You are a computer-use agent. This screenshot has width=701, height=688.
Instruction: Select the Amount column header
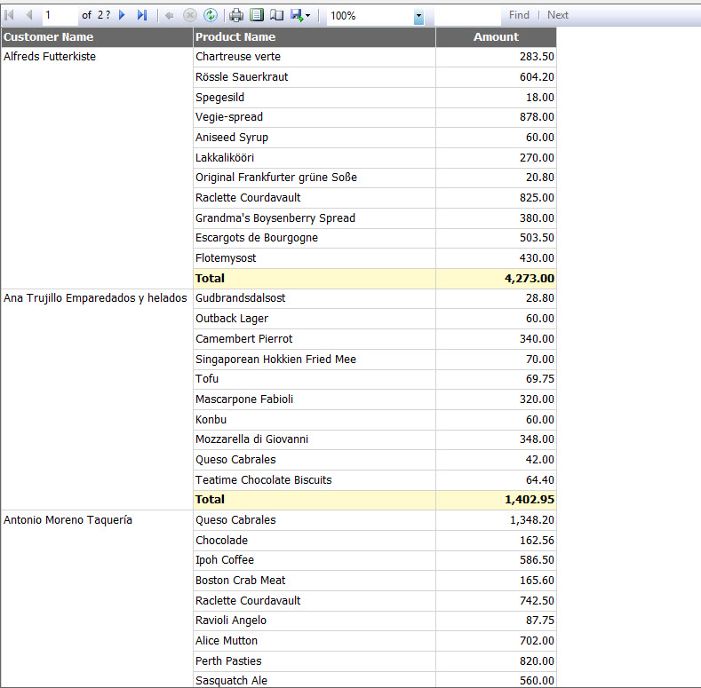[x=497, y=37]
